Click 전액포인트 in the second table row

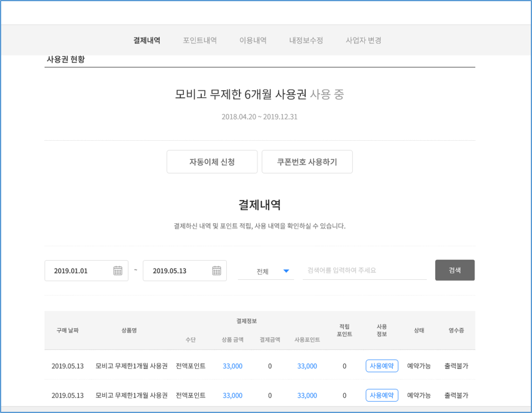[190, 396]
